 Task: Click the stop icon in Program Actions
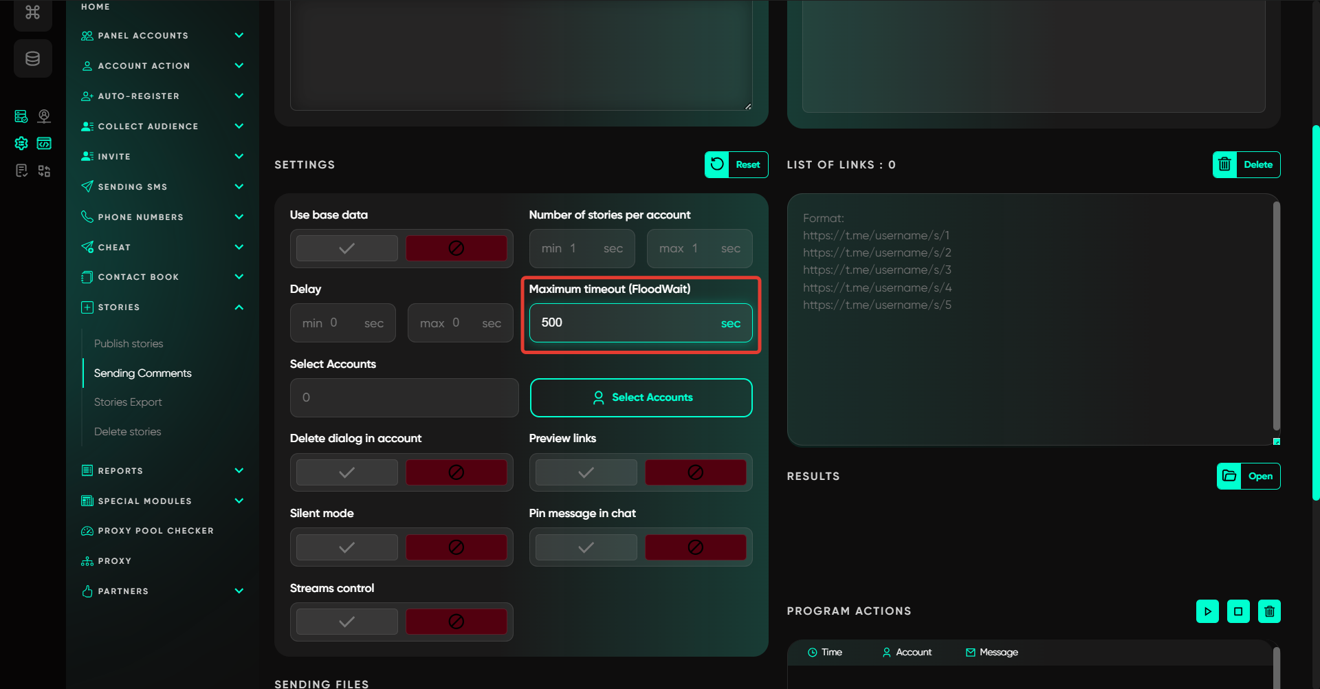[1238, 611]
